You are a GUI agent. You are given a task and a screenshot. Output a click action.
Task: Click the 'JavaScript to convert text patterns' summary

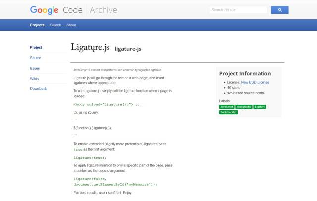[118, 70]
